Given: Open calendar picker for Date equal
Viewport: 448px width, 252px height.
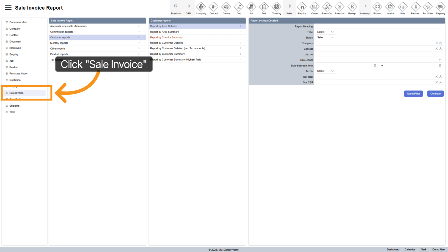Looking at the screenshot, I should pyautogui.click(x=440, y=60).
